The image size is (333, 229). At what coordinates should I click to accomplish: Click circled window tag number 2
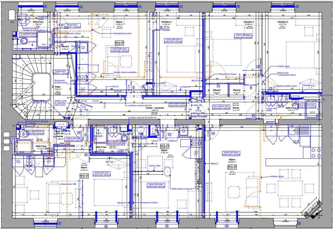pos(81,7)
